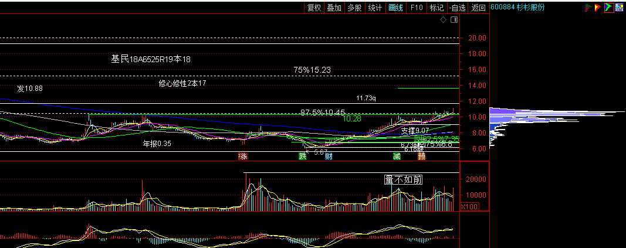Click the 5.67 low price label
The width and height of the screenshot is (626, 248).
tap(321, 152)
